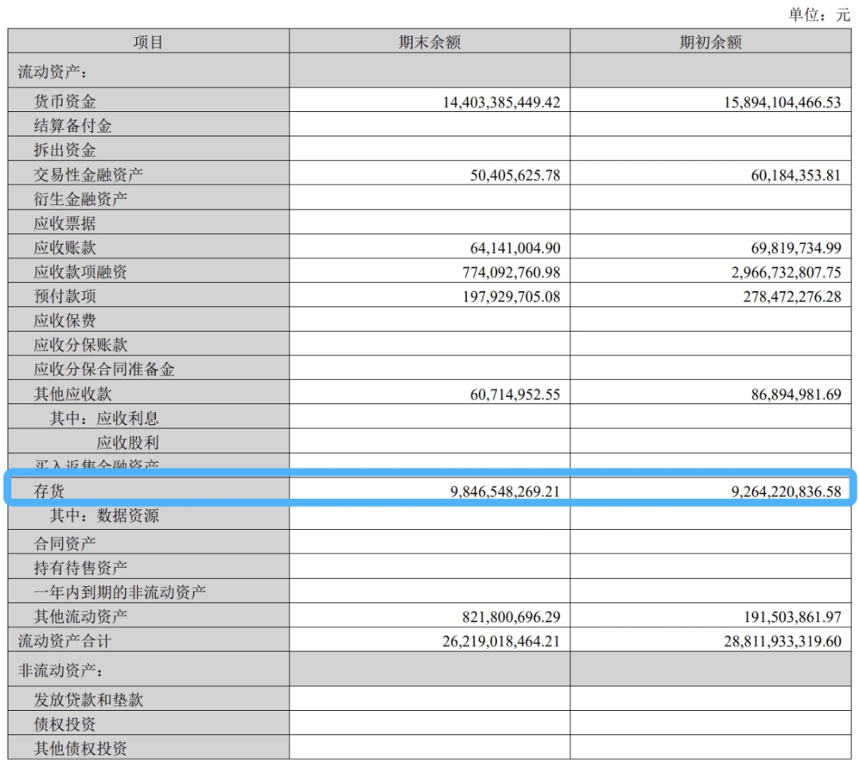
Task: Click the 其中：数据资源 row label
Action: pyautogui.click(x=104, y=515)
